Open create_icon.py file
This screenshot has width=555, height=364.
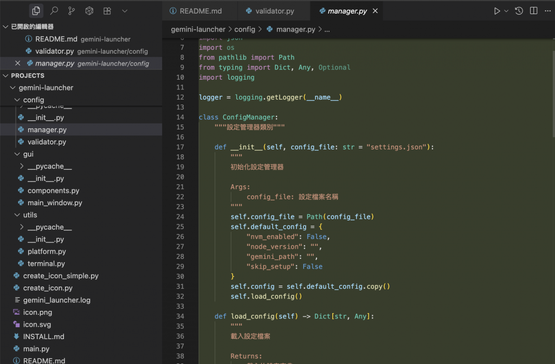tap(81, 288)
